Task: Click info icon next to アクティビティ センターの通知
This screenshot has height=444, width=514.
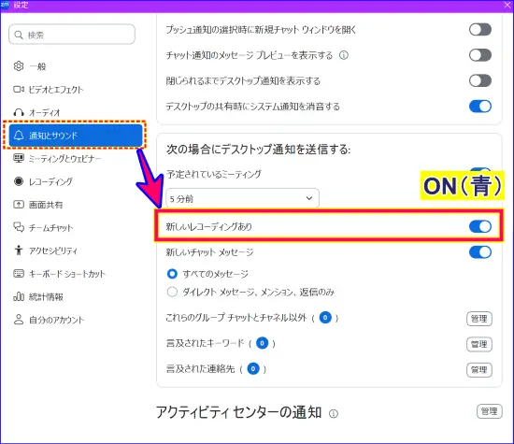Action: pyautogui.click(x=334, y=413)
